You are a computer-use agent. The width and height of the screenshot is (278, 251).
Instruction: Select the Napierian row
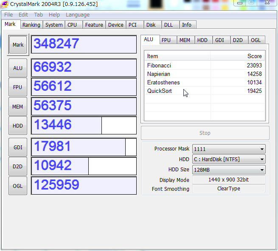click(205, 74)
